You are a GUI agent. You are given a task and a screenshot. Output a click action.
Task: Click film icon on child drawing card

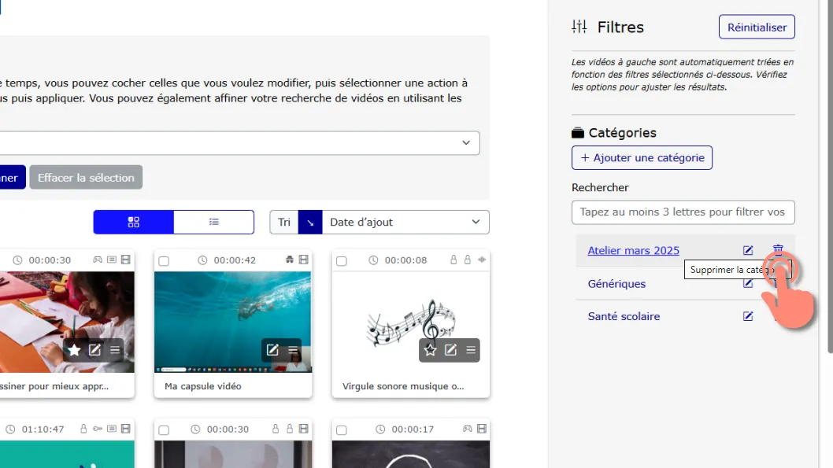coord(126,260)
